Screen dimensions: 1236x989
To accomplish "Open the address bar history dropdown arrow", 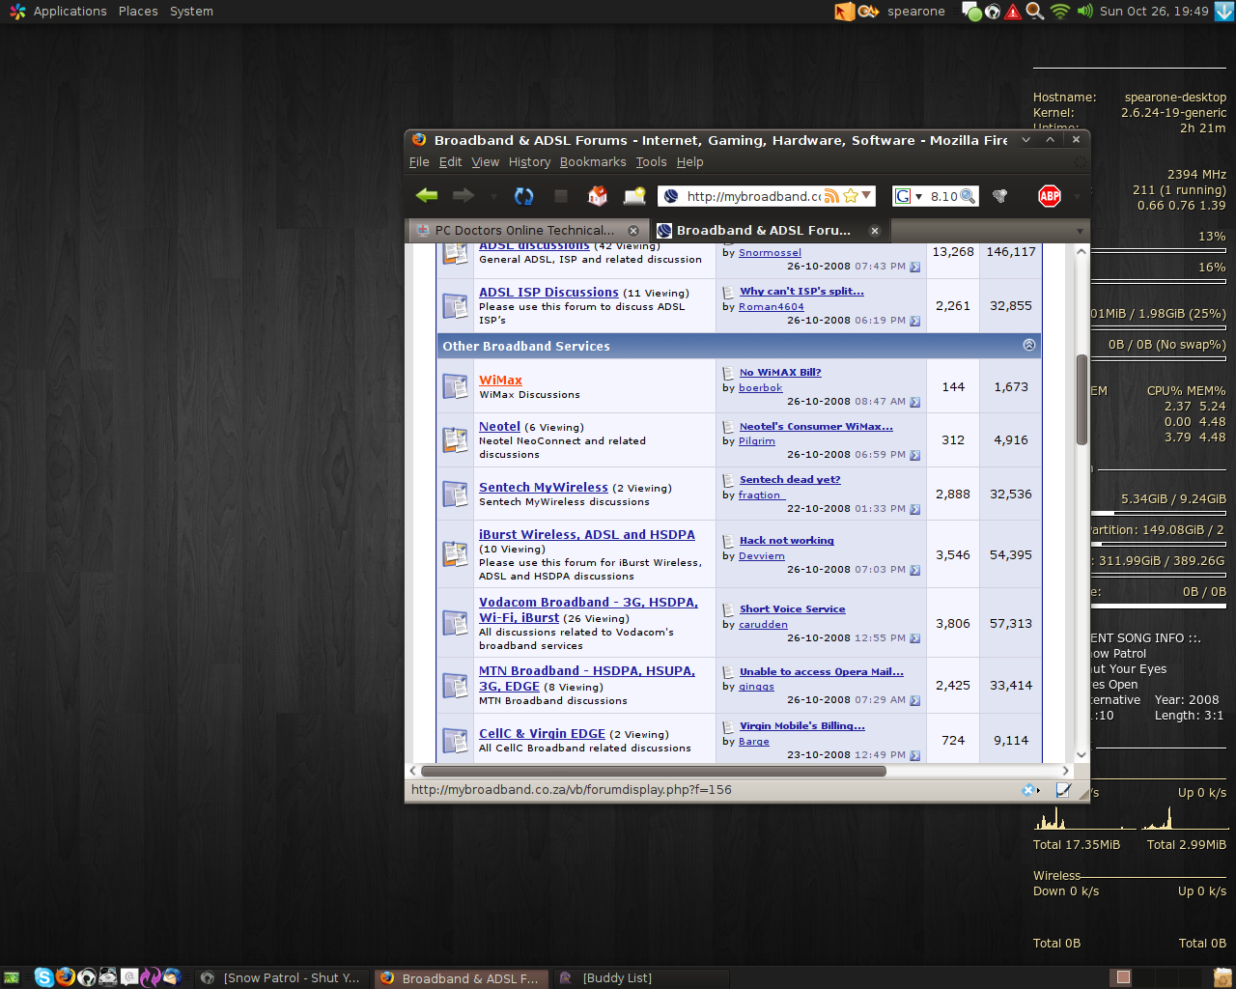I will click(867, 196).
